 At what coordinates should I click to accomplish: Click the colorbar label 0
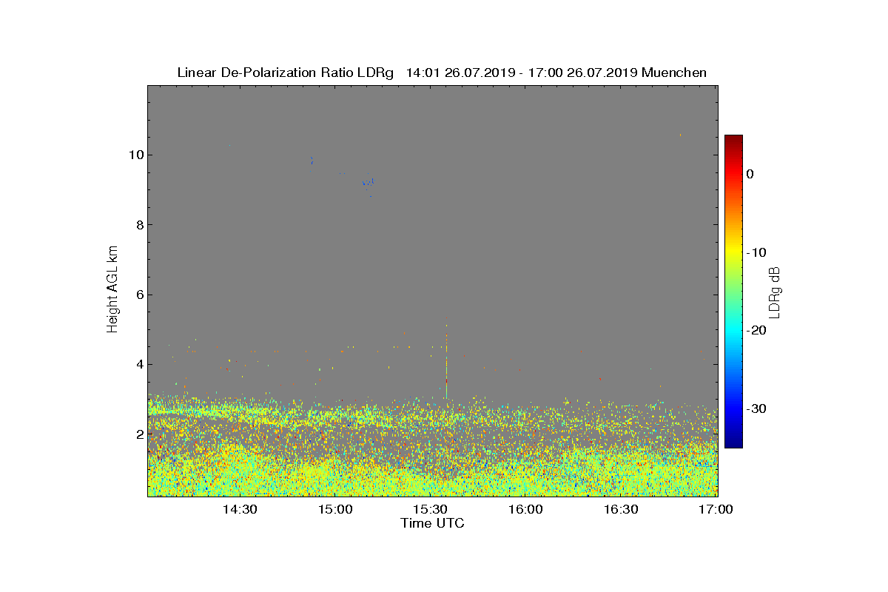(750, 174)
